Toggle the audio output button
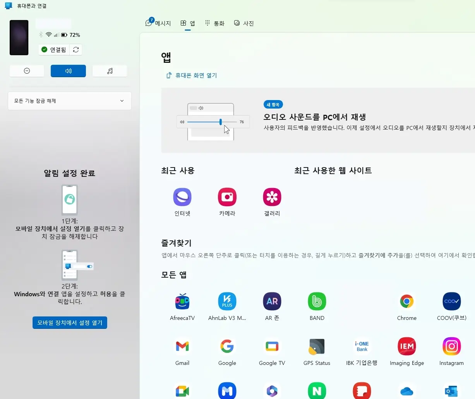Viewport: 475px width, 399px height. pos(68,71)
